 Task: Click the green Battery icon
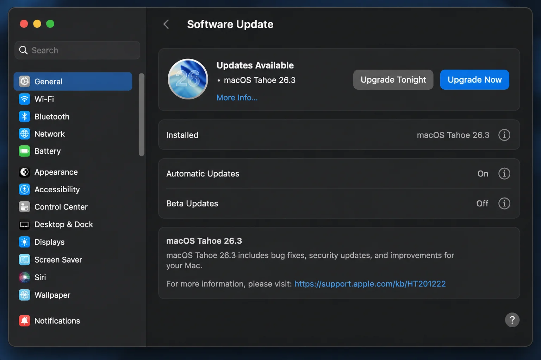tap(24, 151)
